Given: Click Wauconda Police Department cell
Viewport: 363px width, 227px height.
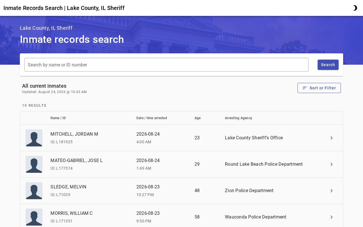Looking at the screenshot, I should (256, 217).
